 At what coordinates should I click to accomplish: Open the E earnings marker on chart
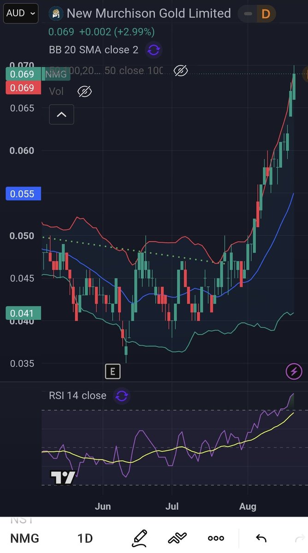coord(113,371)
